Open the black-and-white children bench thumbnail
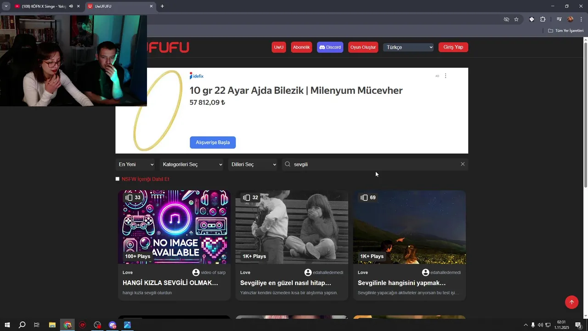Image resolution: width=588 pixels, height=331 pixels. point(292,227)
